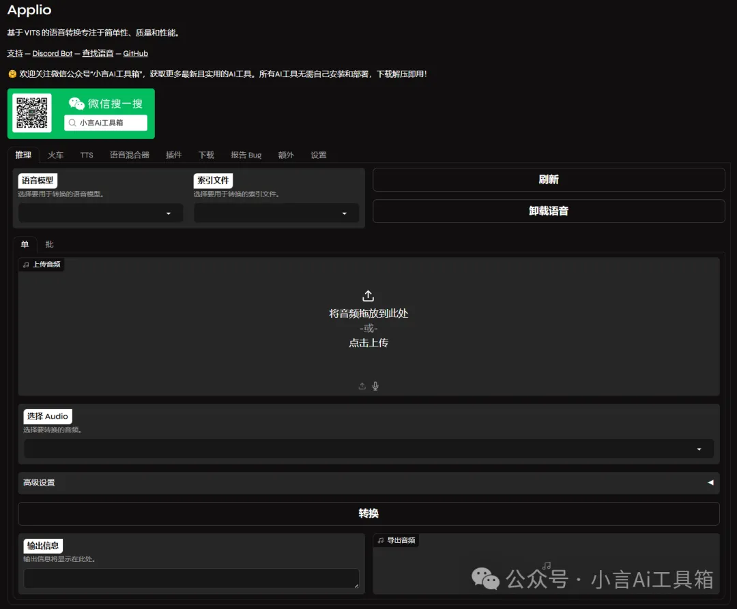Go to the 插件 tab
This screenshot has width=737, height=609.
[173, 155]
